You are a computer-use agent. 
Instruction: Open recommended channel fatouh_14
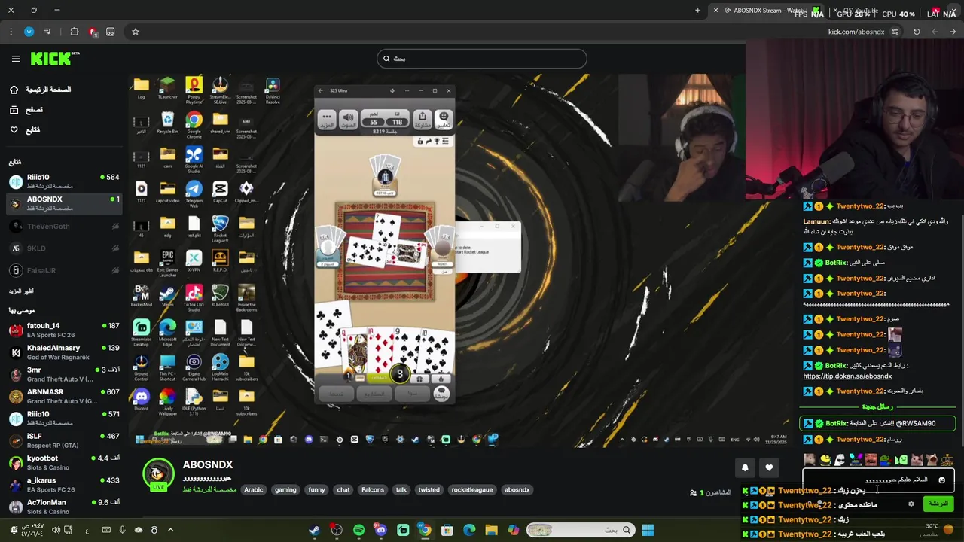pyautogui.click(x=64, y=330)
